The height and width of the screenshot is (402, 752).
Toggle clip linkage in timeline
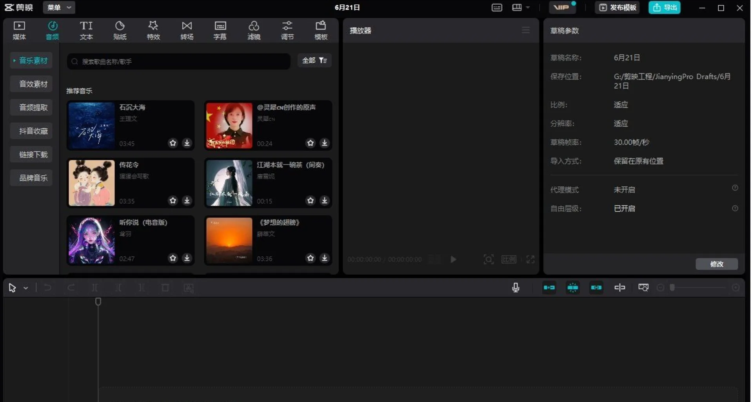[596, 288]
